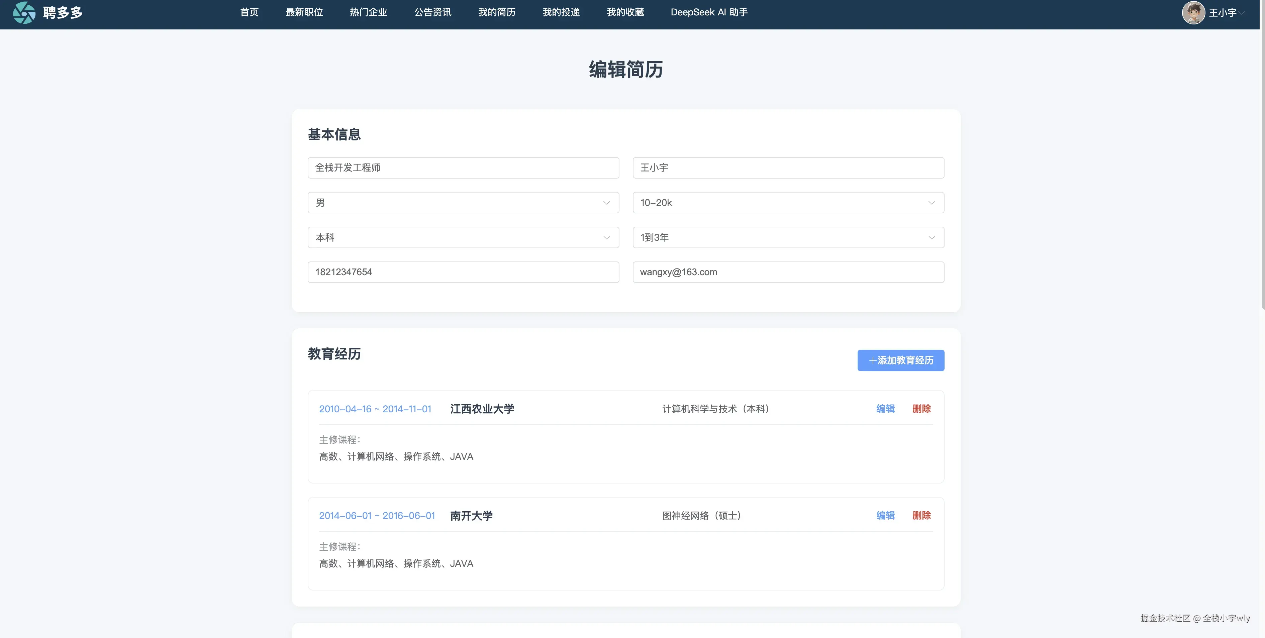
Task: Open 最新职位 menu item
Action: 304,12
